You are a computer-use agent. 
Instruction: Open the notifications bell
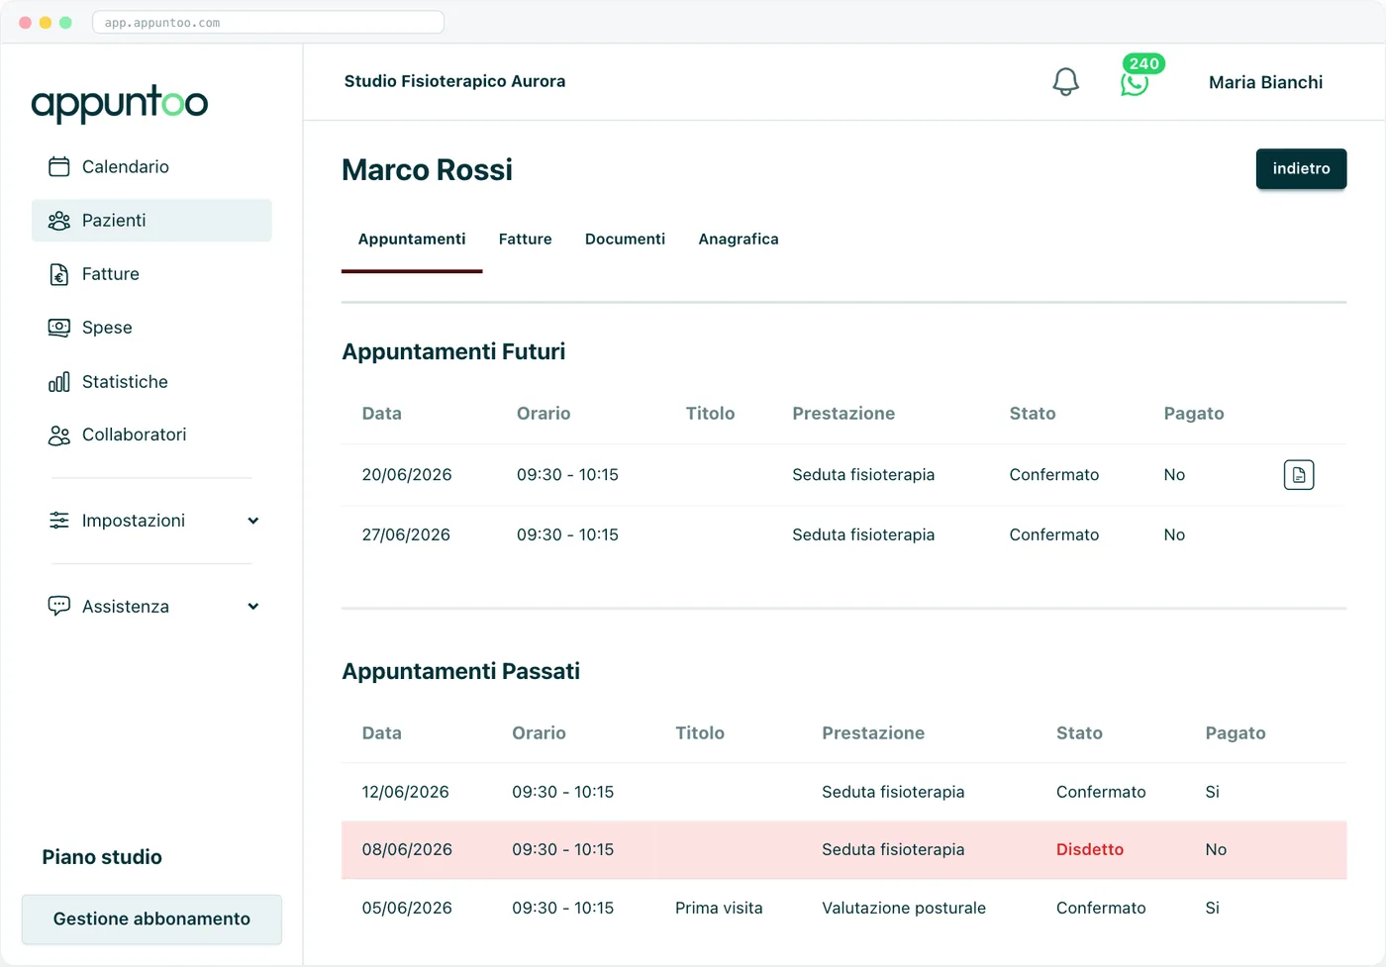(x=1065, y=81)
